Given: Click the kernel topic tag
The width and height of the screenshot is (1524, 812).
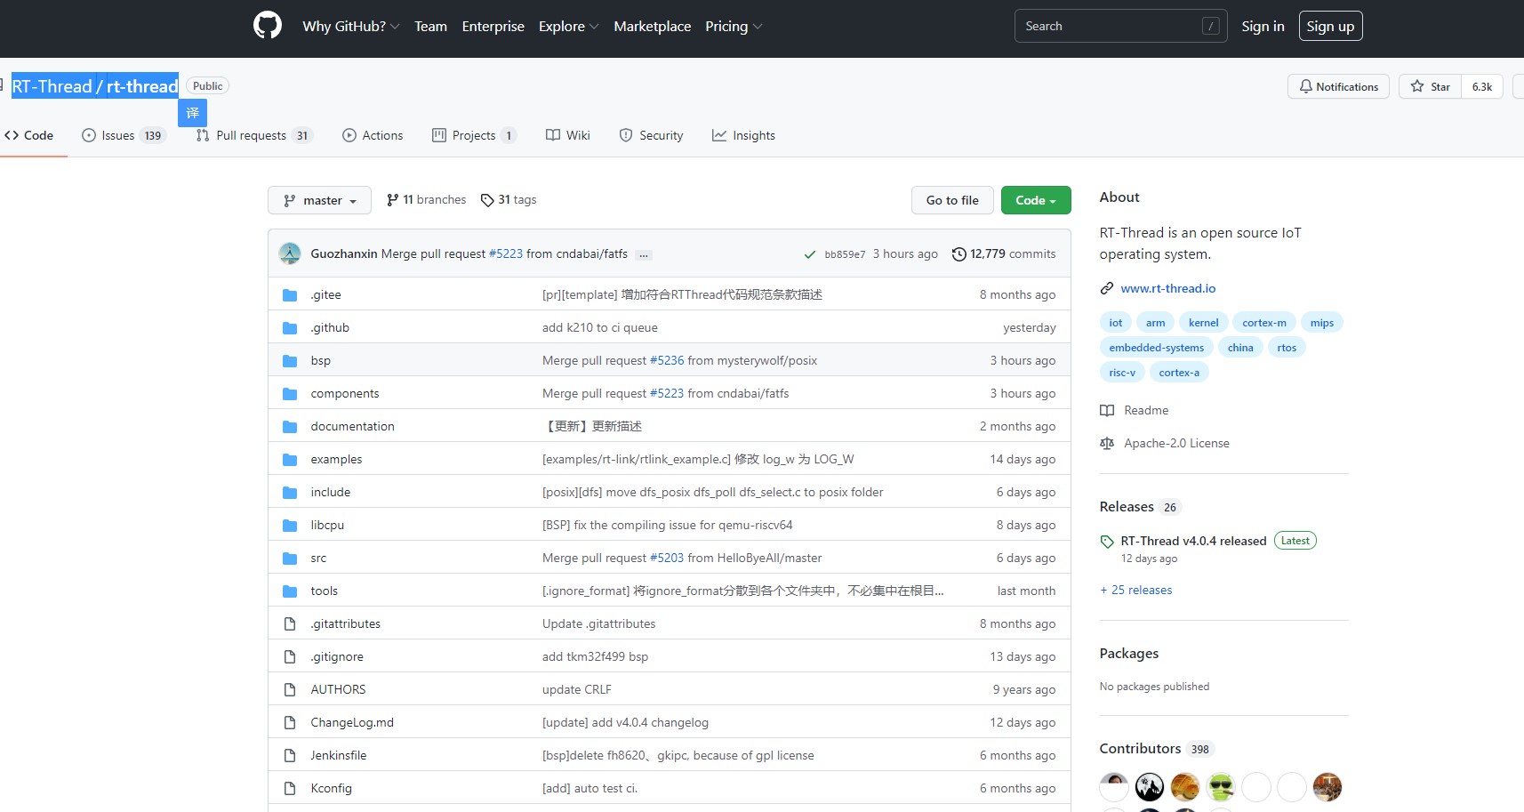Looking at the screenshot, I should point(1203,322).
